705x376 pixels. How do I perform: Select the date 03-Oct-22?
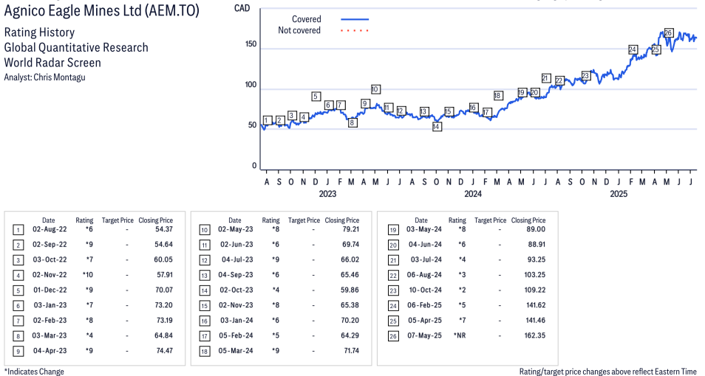pos(50,260)
